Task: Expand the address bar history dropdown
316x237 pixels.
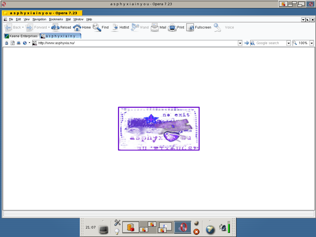Action: (x=240, y=43)
